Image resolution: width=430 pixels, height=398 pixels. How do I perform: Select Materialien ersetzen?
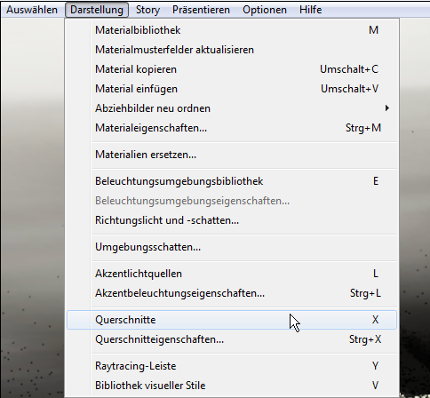coord(232,155)
